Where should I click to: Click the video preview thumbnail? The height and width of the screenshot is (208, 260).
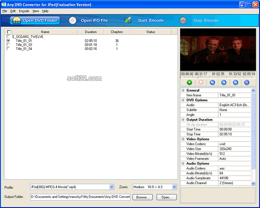tap(218, 50)
